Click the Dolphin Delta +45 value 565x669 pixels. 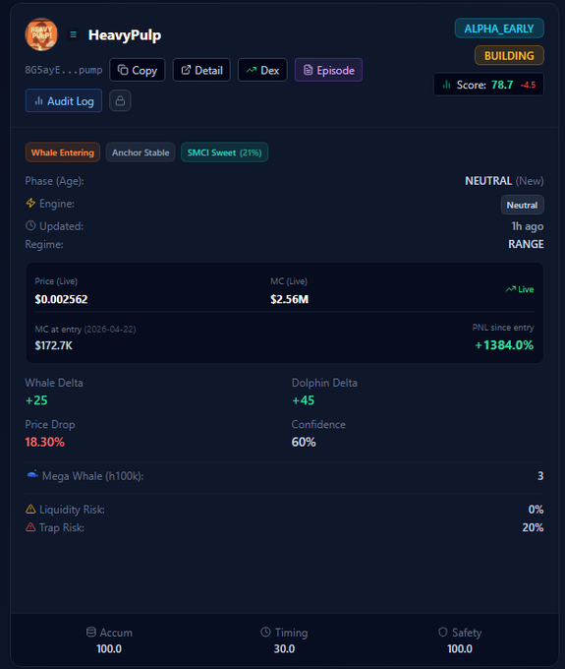(x=303, y=400)
